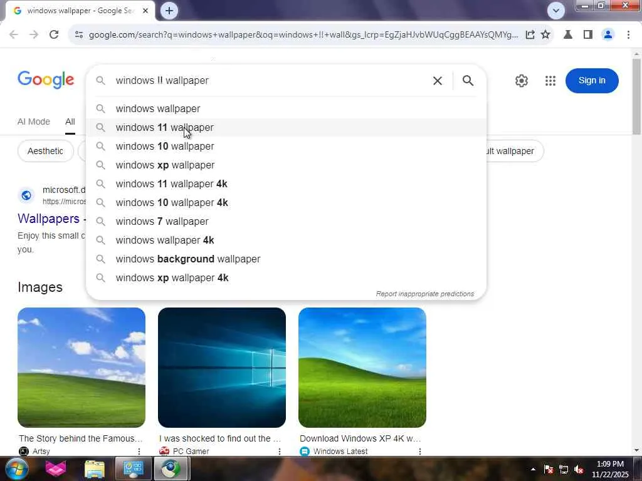Go forward using browser forward arrow
This screenshot has width=642, height=481.
pos(34,35)
